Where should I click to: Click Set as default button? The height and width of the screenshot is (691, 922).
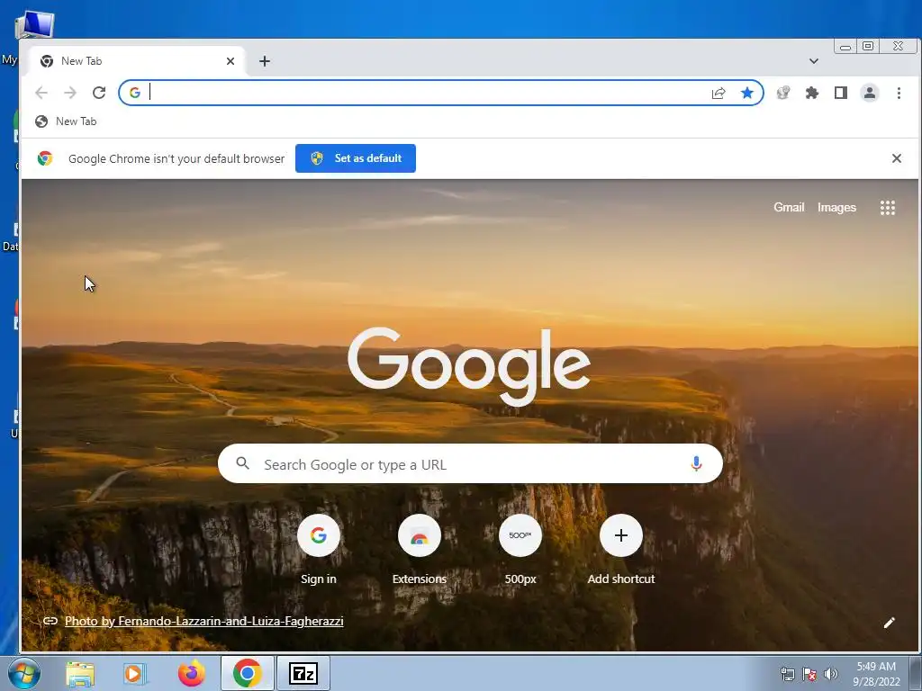355,158
